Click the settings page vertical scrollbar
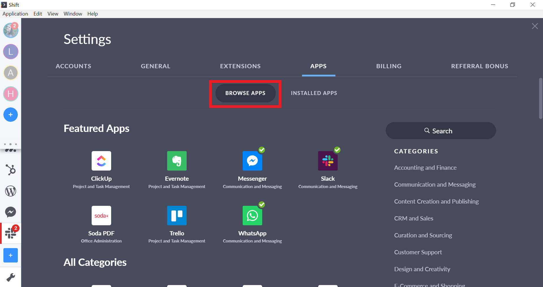Viewport: 543px width, 287px height. tap(541, 98)
